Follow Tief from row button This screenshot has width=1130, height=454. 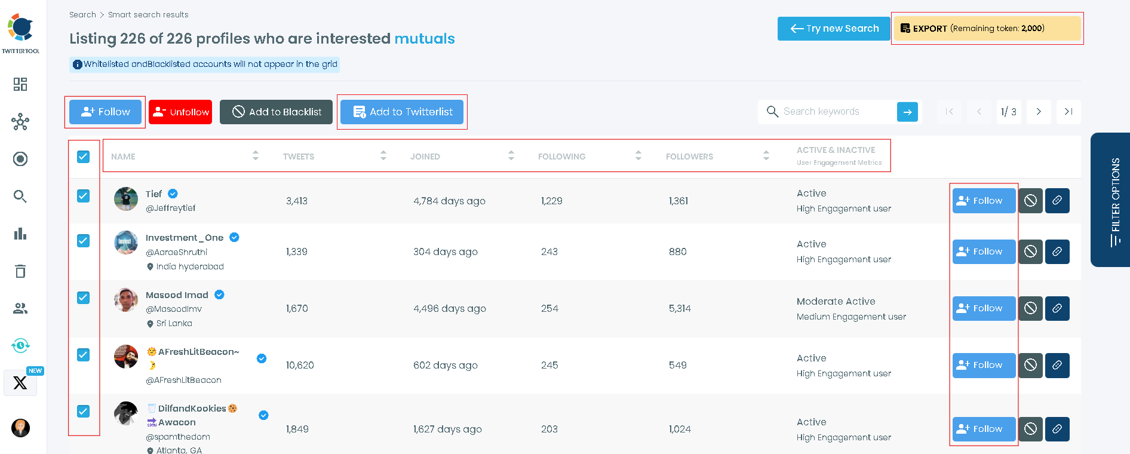(x=984, y=201)
